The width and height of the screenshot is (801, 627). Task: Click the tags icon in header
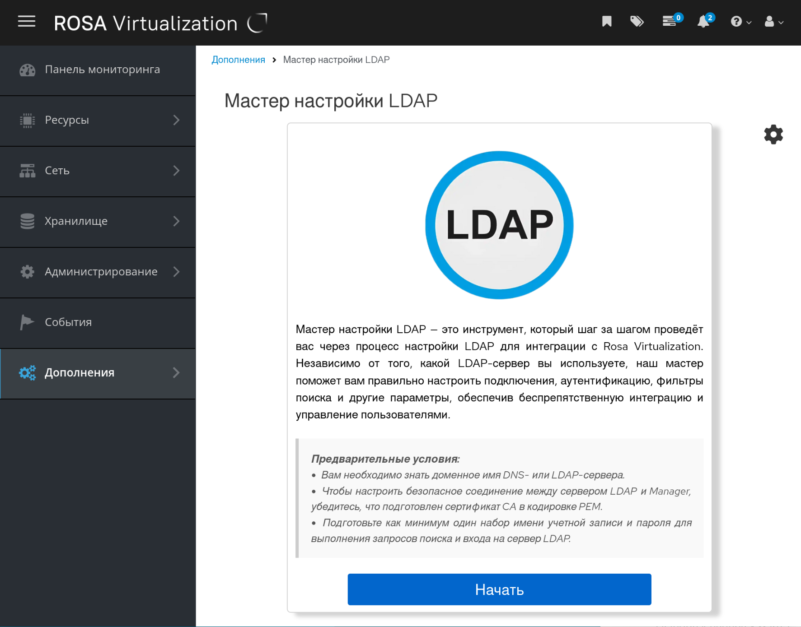pyautogui.click(x=637, y=22)
